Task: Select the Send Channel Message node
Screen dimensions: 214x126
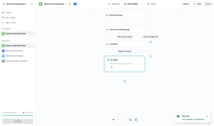Action: pos(125,29)
